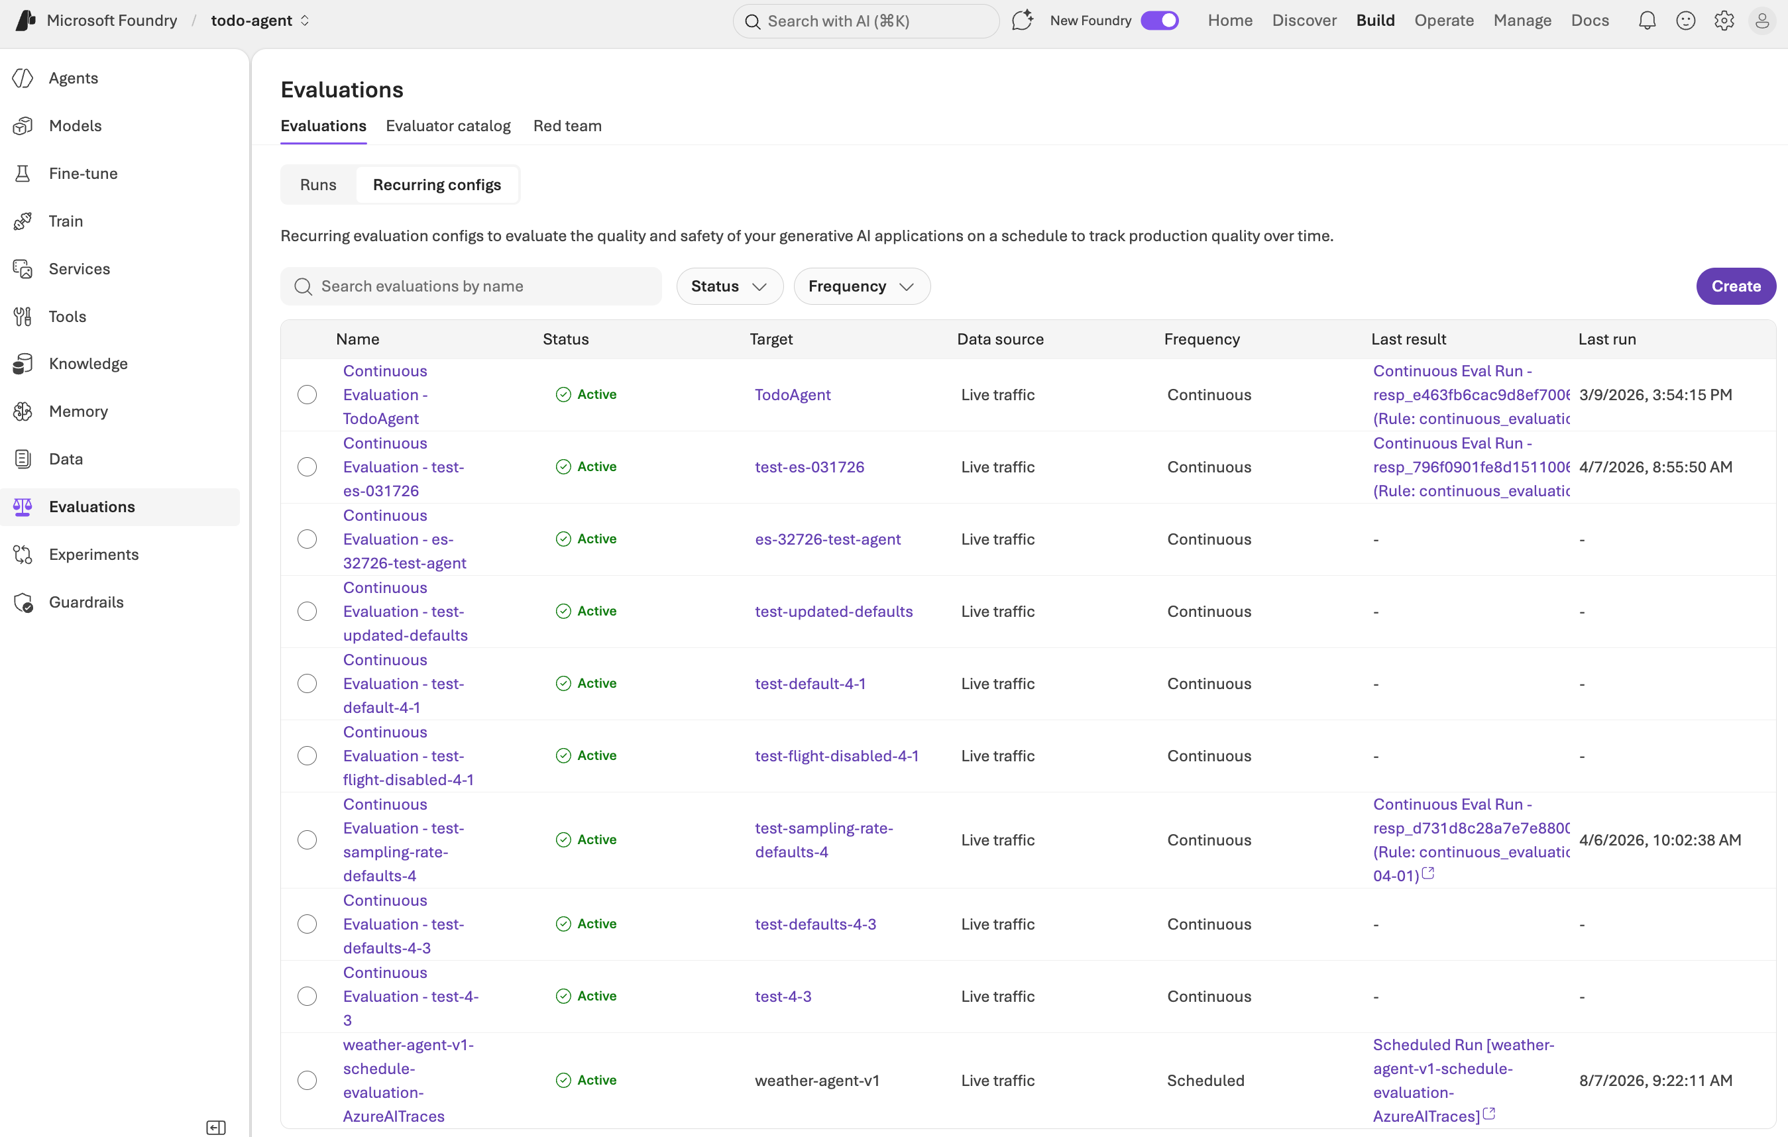Open the test-flight-disabled-4-1 target link
Image resolution: width=1788 pixels, height=1137 pixels.
837,755
